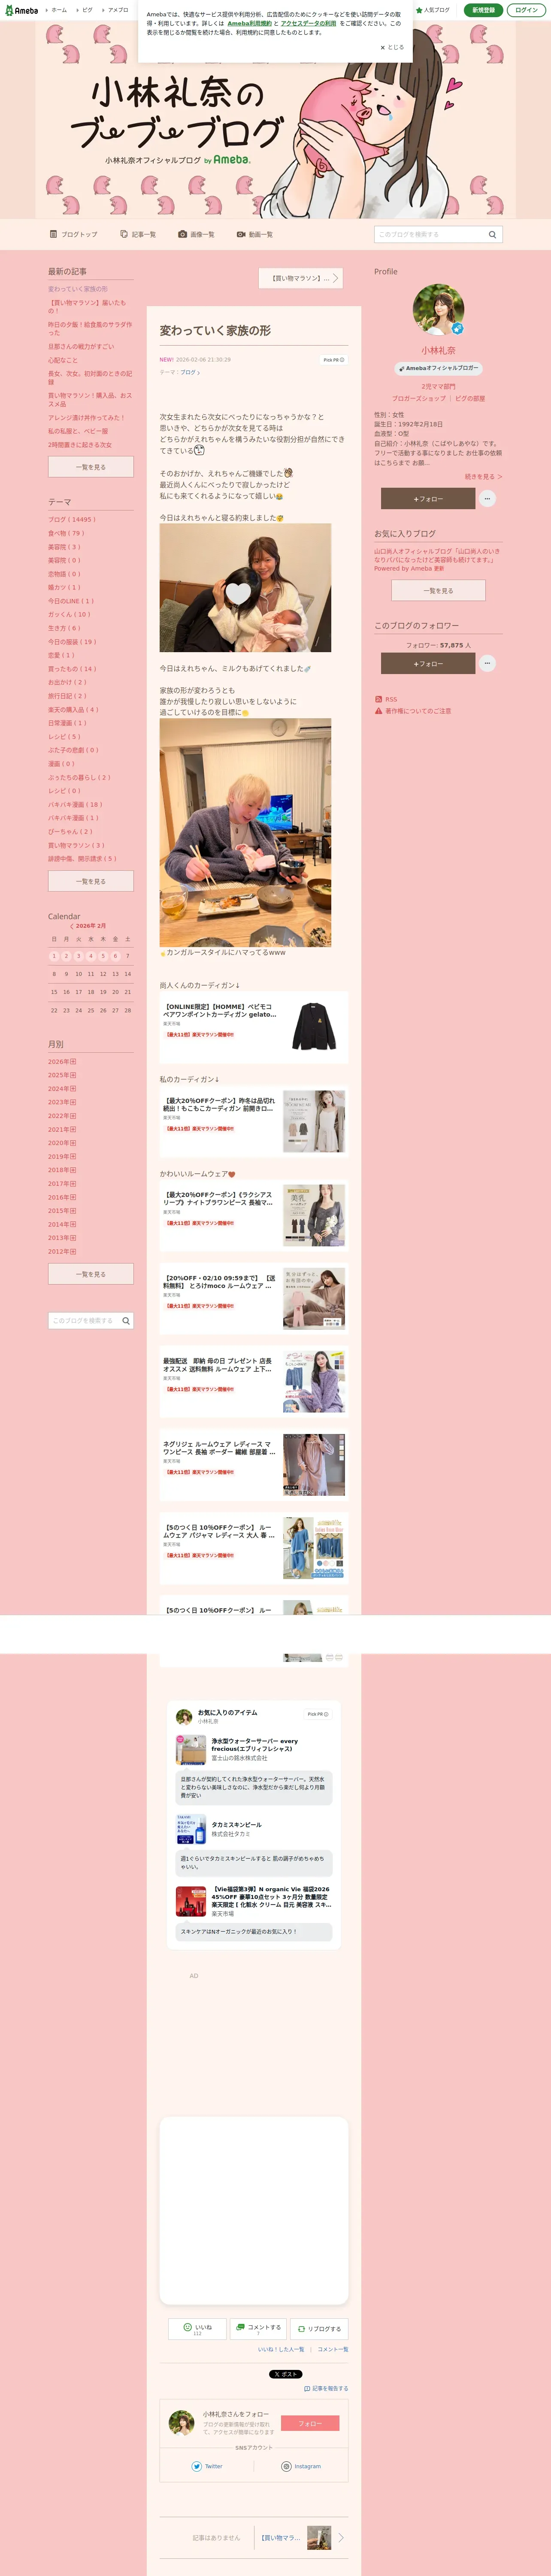Image resolution: width=551 pixels, height=2576 pixels.
Task: Click the Pick PR label by article date
Action: pos(334,360)
